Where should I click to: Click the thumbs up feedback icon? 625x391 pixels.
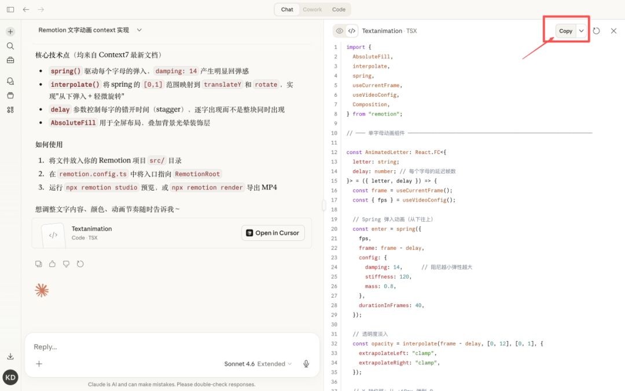click(x=52, y=264)
